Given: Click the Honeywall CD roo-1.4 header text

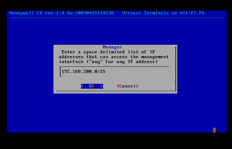Looking at the screenshot, I should (61, 13).
